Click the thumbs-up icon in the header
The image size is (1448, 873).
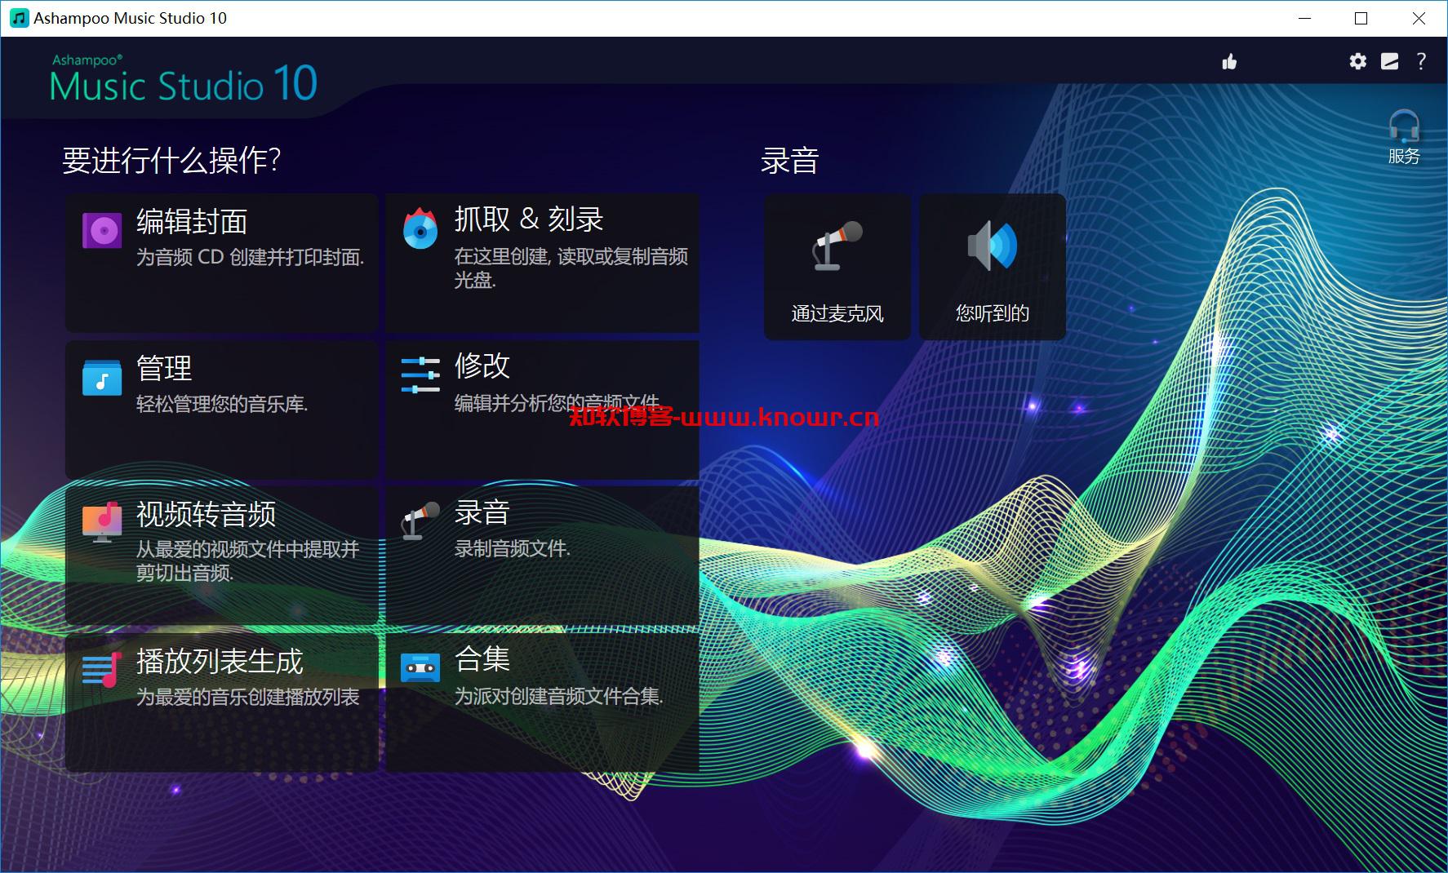pos(1229,62)
